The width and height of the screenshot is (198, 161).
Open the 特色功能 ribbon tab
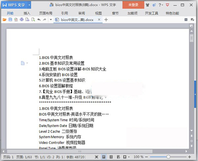tap(172, 13)
